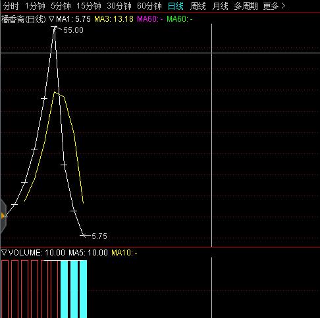320x318 pixels.
Task: Switch to the 60分钟 tab
Action: (x=149, y=6)
